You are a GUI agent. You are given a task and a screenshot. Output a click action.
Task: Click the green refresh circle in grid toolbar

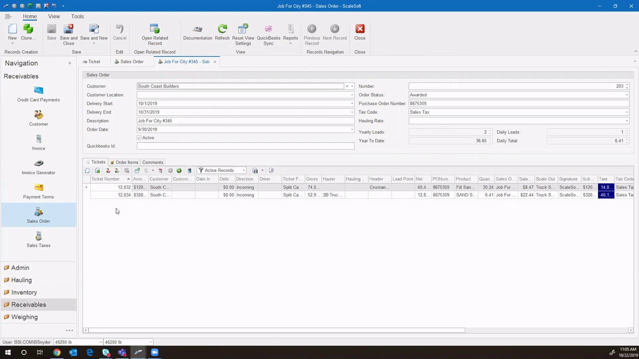click(x=179, y=171)
